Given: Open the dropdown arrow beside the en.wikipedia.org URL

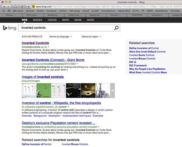Looking at the screenshot, I should click(x=68, y=107).
